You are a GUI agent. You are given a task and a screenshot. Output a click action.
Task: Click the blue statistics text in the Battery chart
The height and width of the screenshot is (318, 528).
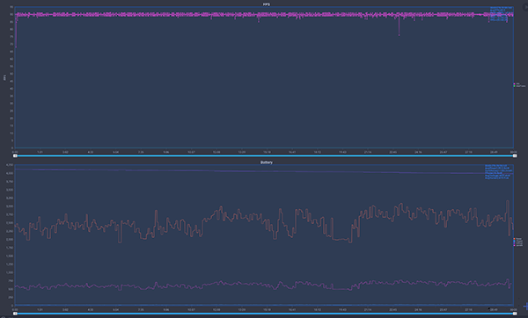pyautogui.click(x=498, y=172)
